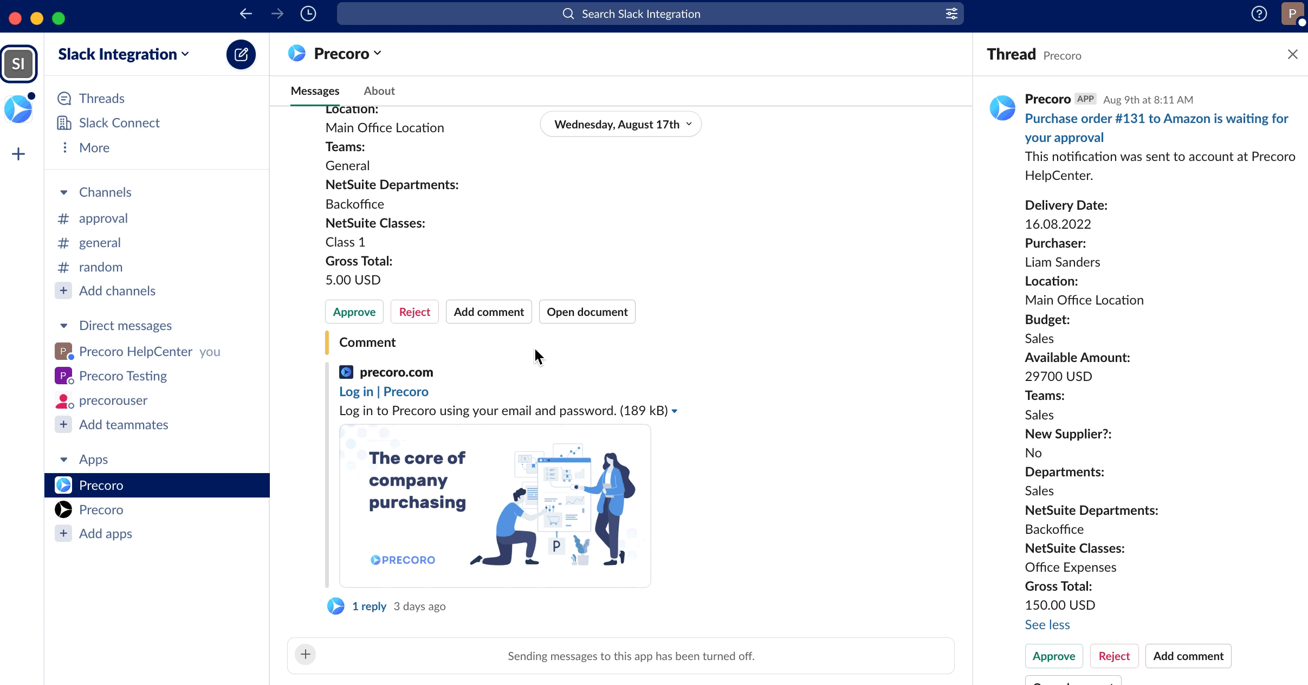Collapse the Channels section

[x=64, y=192]
